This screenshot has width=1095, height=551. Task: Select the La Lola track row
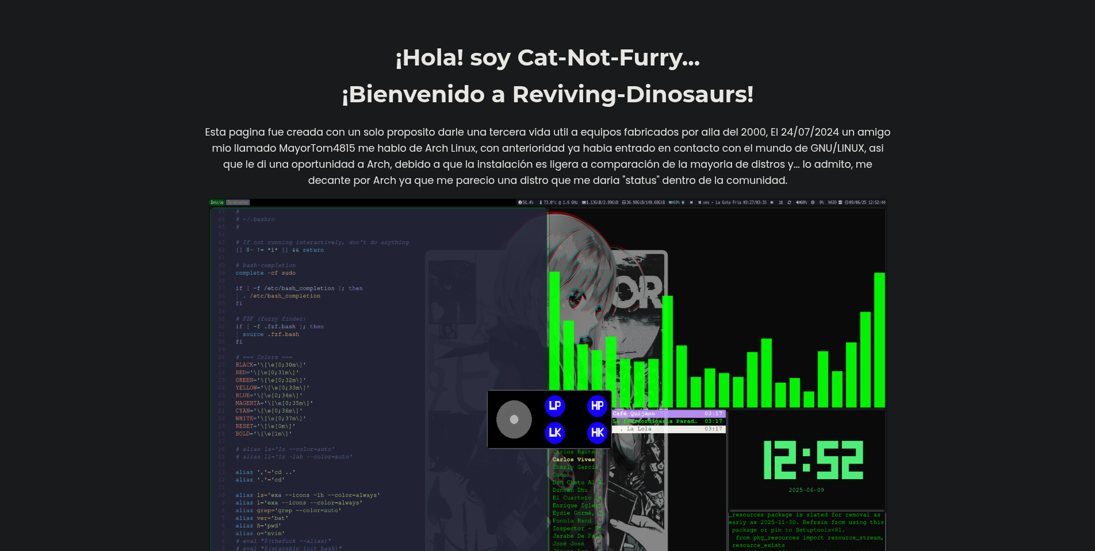point(667,429)
